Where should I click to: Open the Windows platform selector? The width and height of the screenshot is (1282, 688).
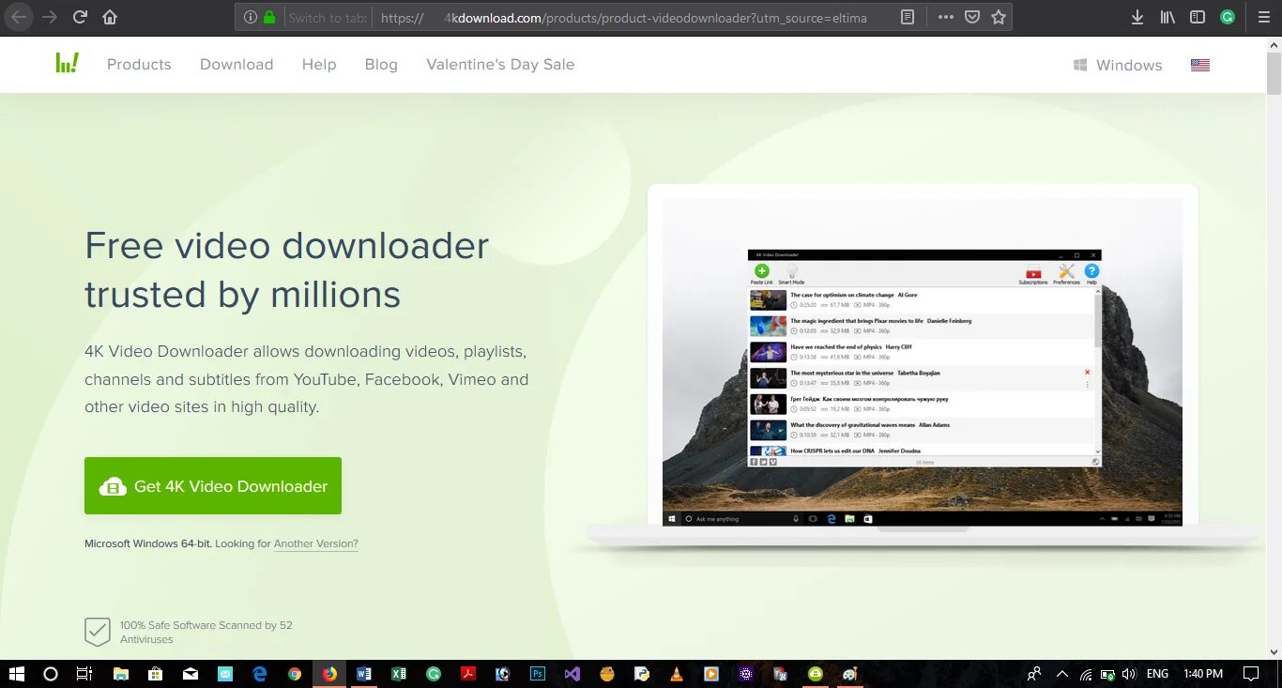click(x=1118, y=65)
